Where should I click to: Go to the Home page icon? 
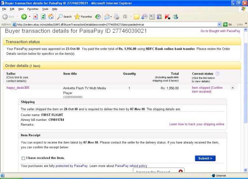(51, 17)
